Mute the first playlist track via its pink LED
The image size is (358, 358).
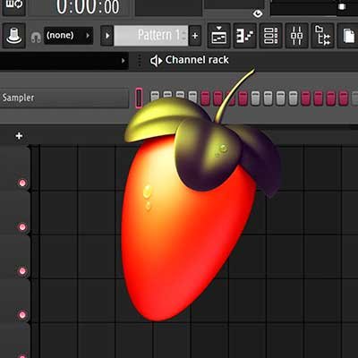click(22, 183)
